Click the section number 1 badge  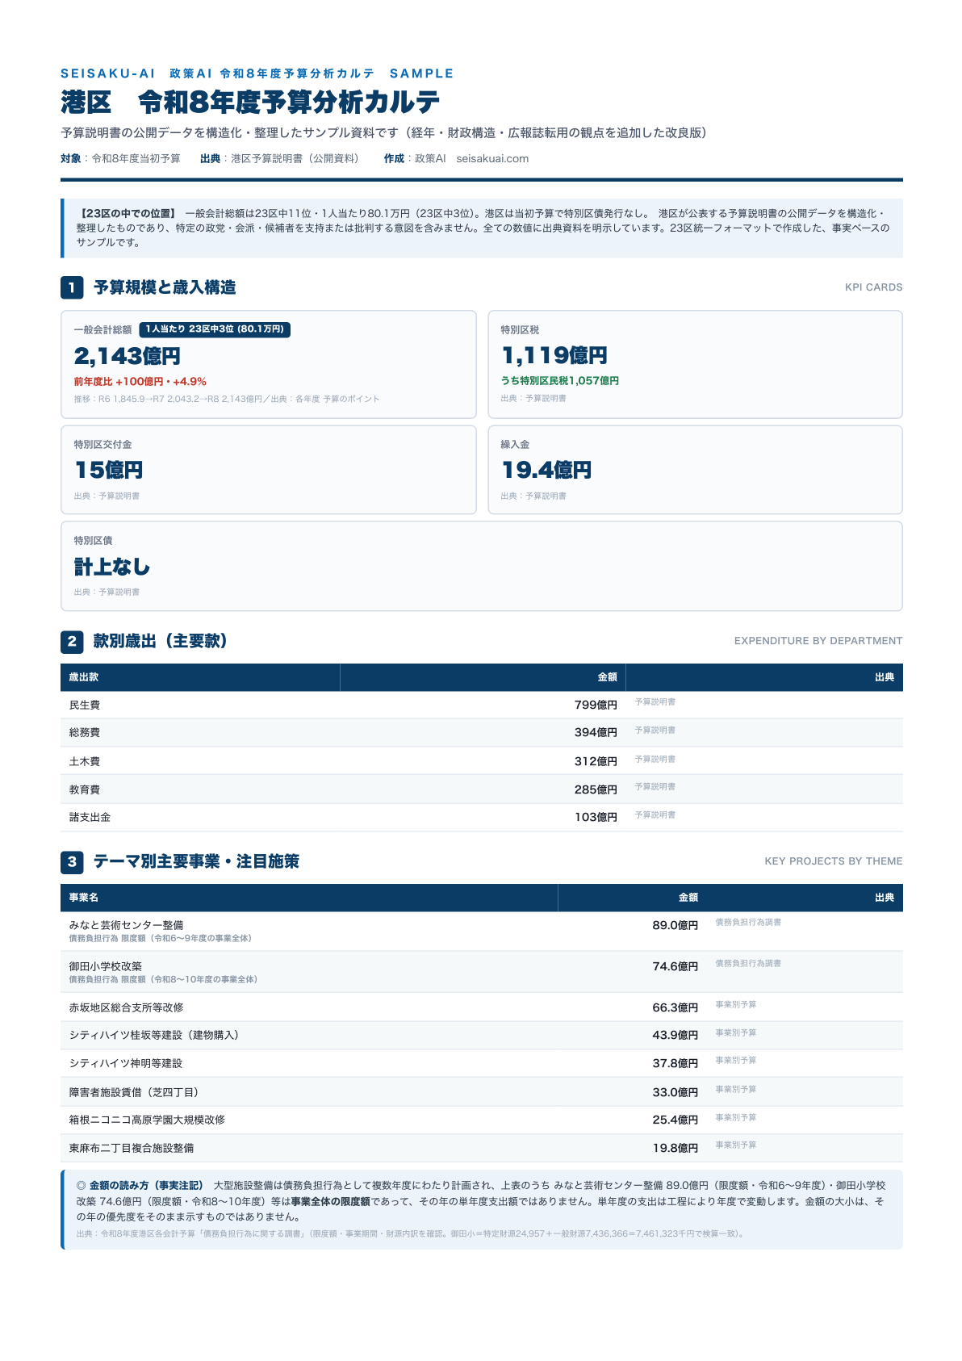click(x=72, y=287)
